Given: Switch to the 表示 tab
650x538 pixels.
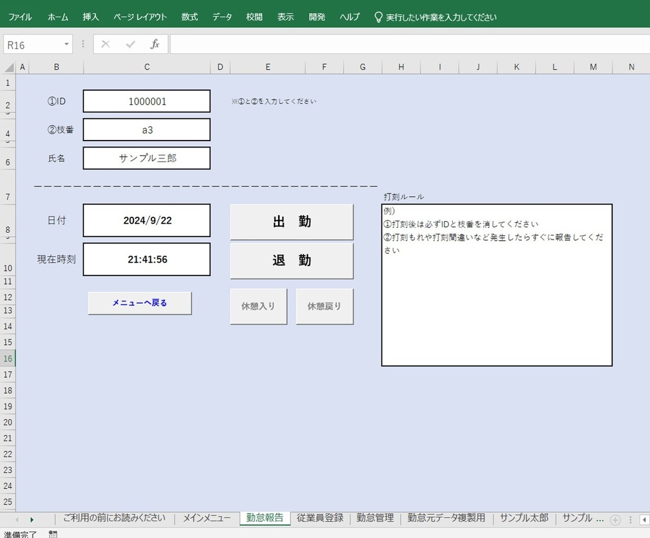Looking at the screenshot, I should coord(286,17).
